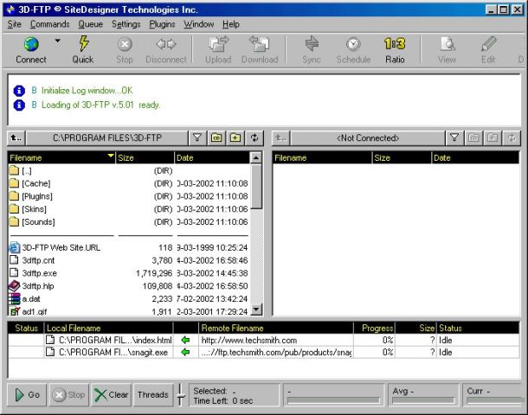Viewport: 528px width, 415px height.
Task: Click the View toolbar icon
Action: (x=448, y=44)
